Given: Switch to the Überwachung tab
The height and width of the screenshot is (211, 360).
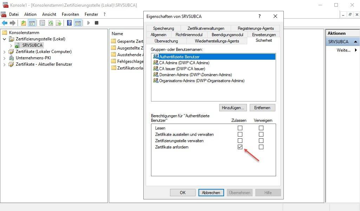Looking at the screenshot, I should point(166,41).
